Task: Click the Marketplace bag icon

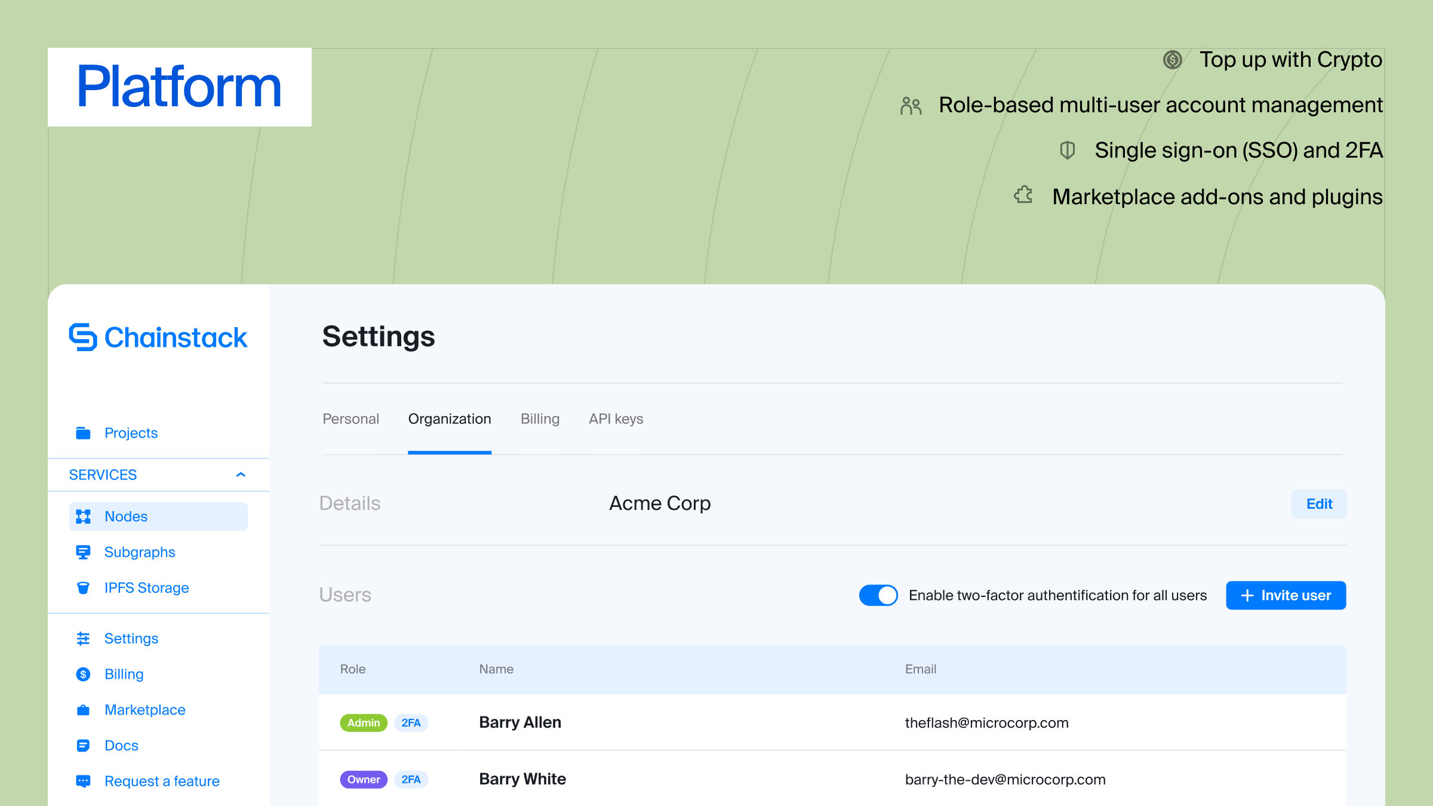Action: (83, 710)
